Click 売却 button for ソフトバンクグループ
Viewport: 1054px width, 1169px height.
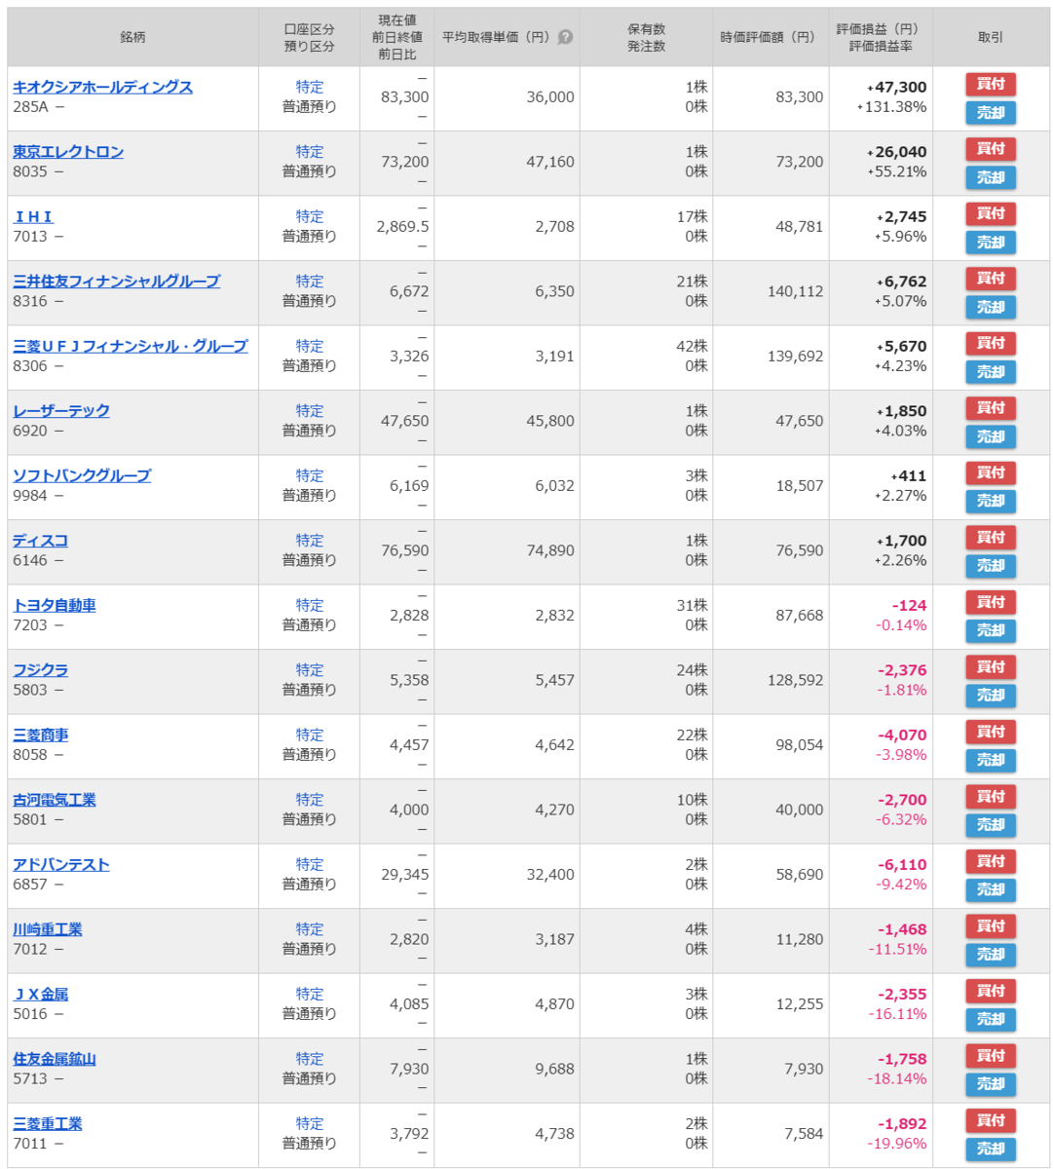991,501
